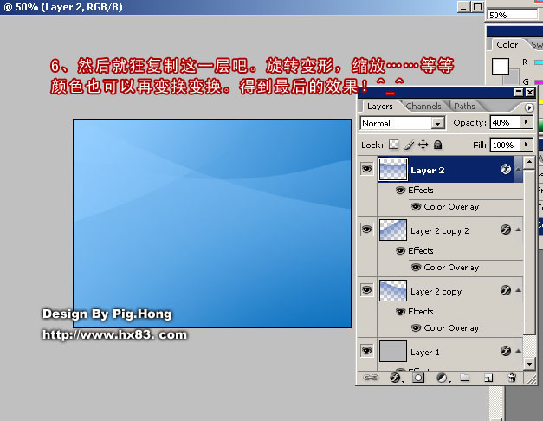This screenshot has width=543, height=421.
Task: Click the foreground color swatch in Color panel
Action: (x=500, y=66)
